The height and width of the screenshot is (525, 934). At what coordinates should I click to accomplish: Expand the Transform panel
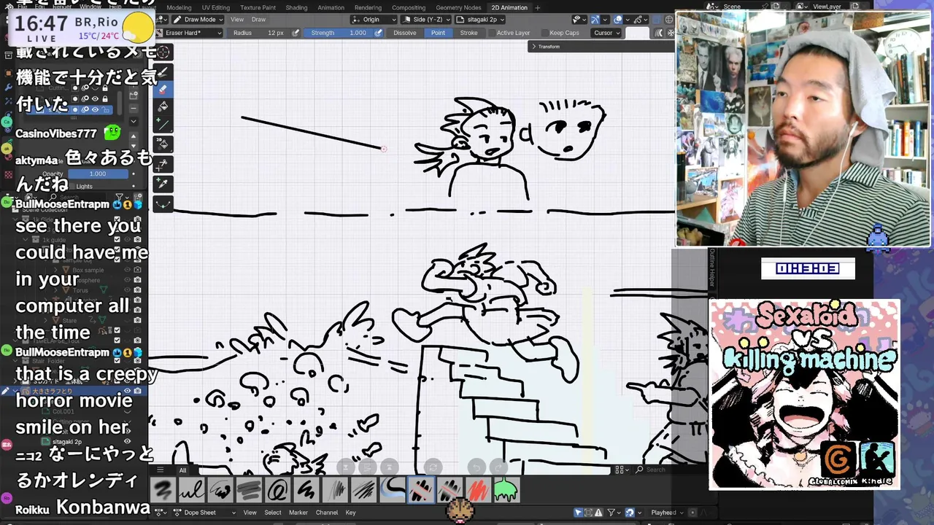pos(547,47)
